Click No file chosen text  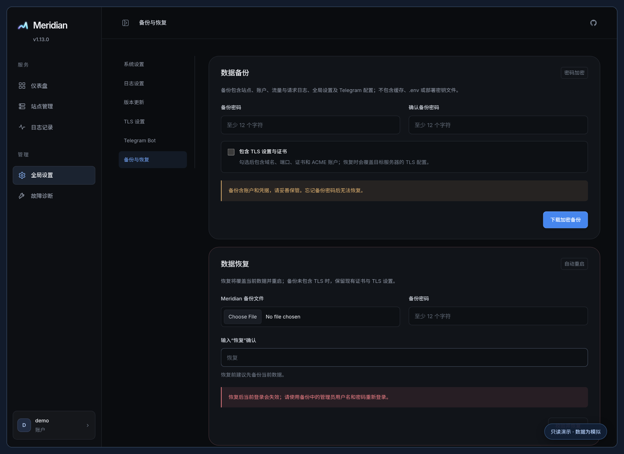click(x=283, y=317)
